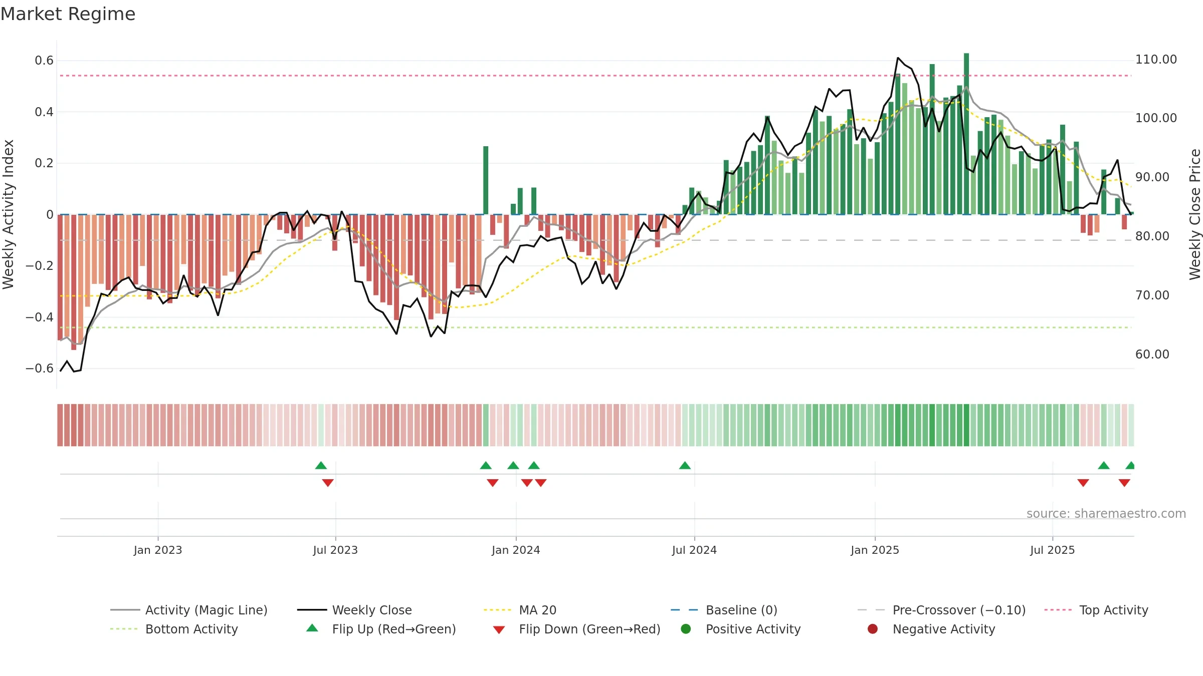Image resolution: width=1203 pixels, height=676 pixels.
Task: Click the Flip Up marker near Jul 2024
Action: click(x=685, y=466)
